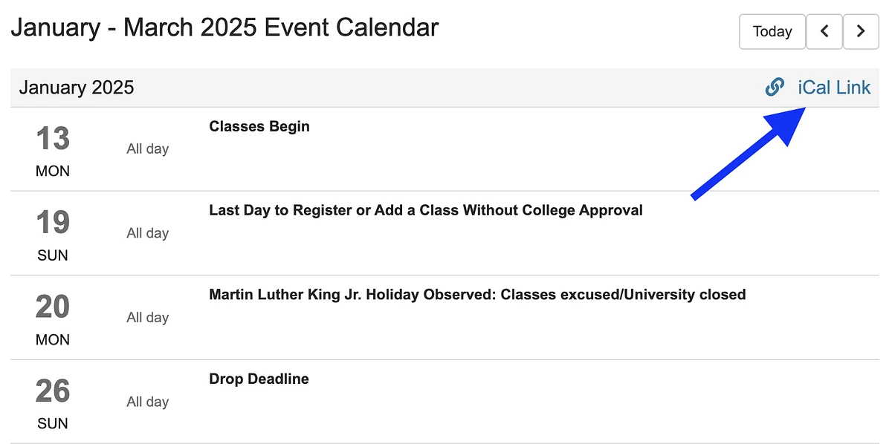Select the Drop Deadline event
This screenshot has height=444, width=892.
point(257,379)
